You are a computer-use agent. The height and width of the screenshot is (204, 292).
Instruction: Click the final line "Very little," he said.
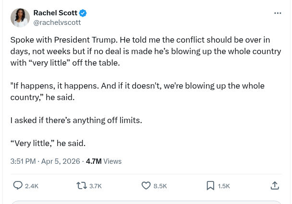[48, 143]
